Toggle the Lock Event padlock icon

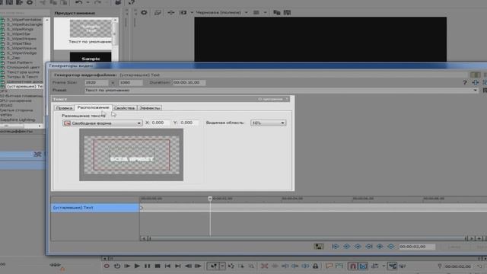point(315,266)
